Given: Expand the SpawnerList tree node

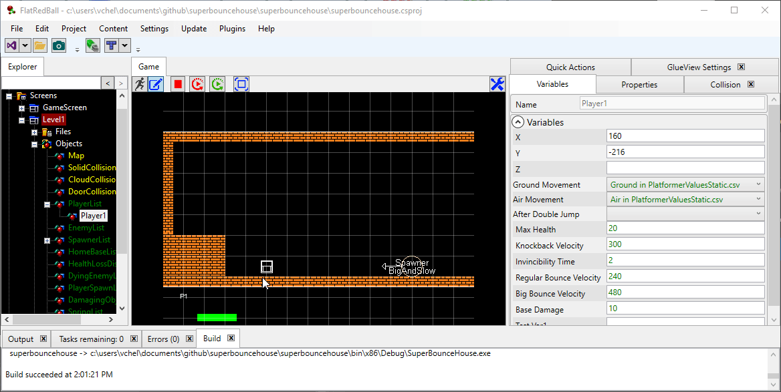Looking at the screenshot, I should point(47,240).
